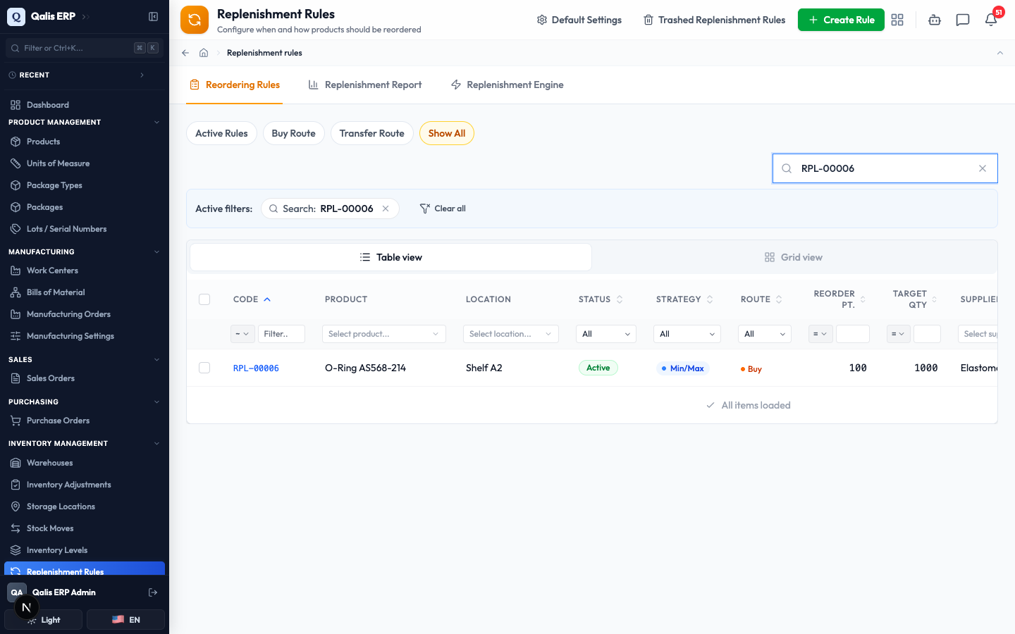Open Stock Moves in sidebar

point(85,528)
